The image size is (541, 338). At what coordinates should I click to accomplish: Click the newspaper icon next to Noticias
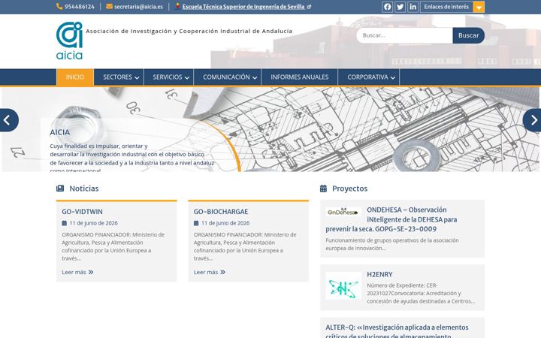pyautogui.click(x=60, y=189)
